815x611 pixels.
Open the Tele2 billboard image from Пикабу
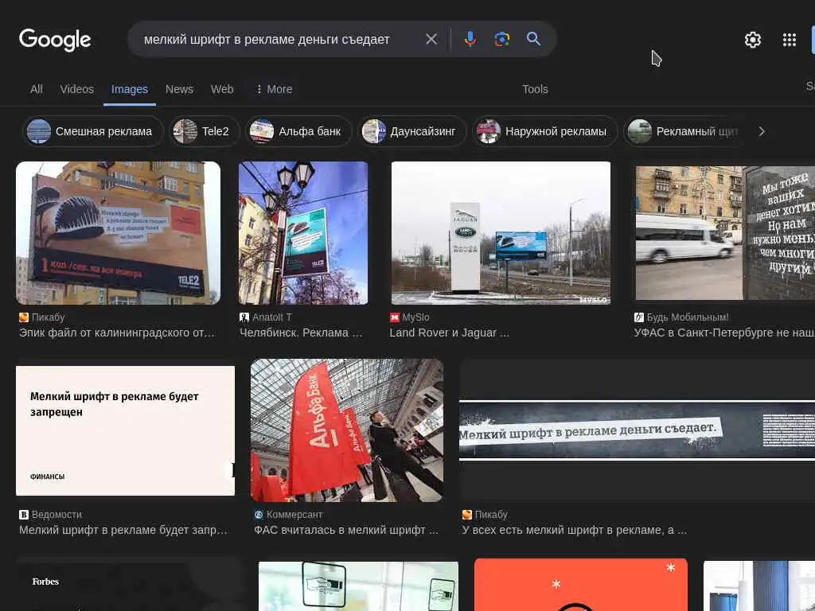click(x=118, y=233)
